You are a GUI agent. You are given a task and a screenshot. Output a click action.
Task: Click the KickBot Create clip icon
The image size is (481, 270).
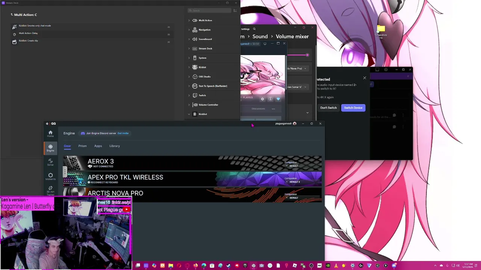coord(14,42)
